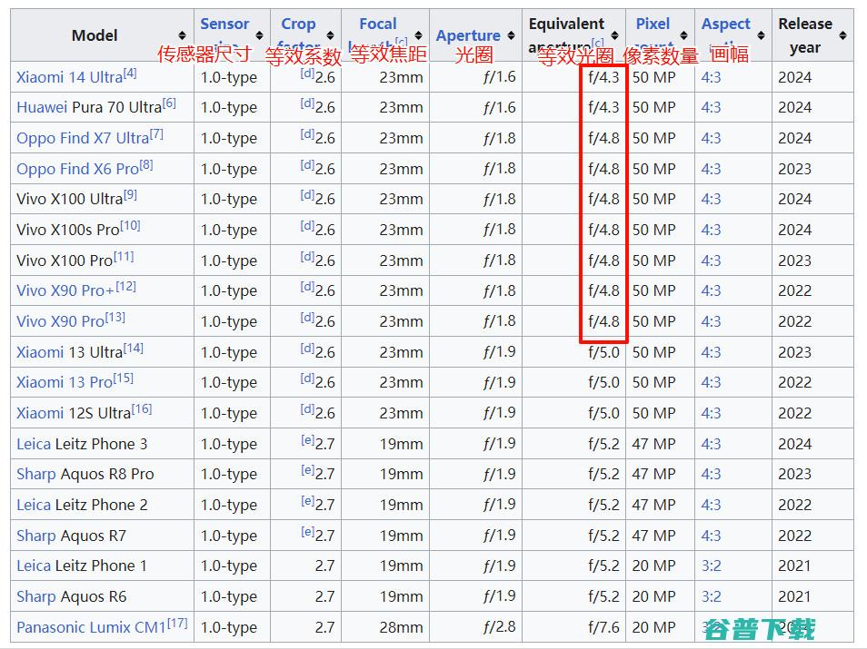The height and width of the screenshot is (649, 867).
Task: Sort by Pixel count header arrows
Action: (x=684, y=35)
